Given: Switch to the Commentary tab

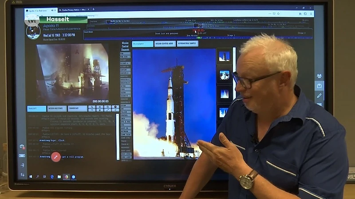Looking at the screenshot, I should [77, 108].
